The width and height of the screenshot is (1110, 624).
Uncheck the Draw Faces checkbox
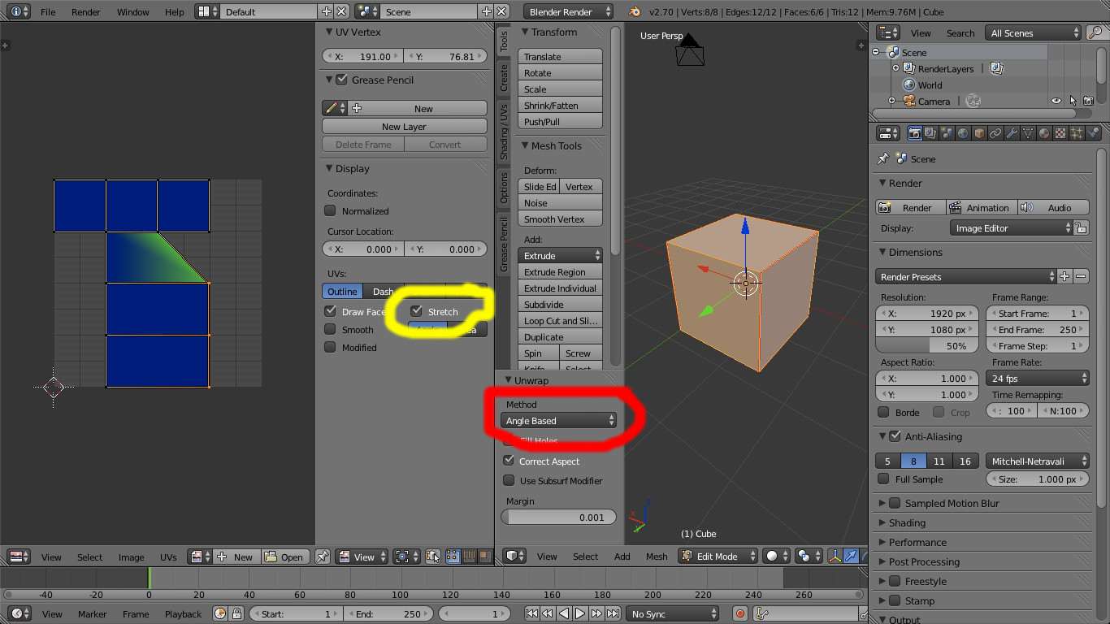click(x=330, y=311)
